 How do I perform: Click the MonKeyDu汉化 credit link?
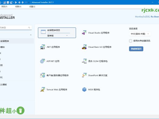coord(142,17)
